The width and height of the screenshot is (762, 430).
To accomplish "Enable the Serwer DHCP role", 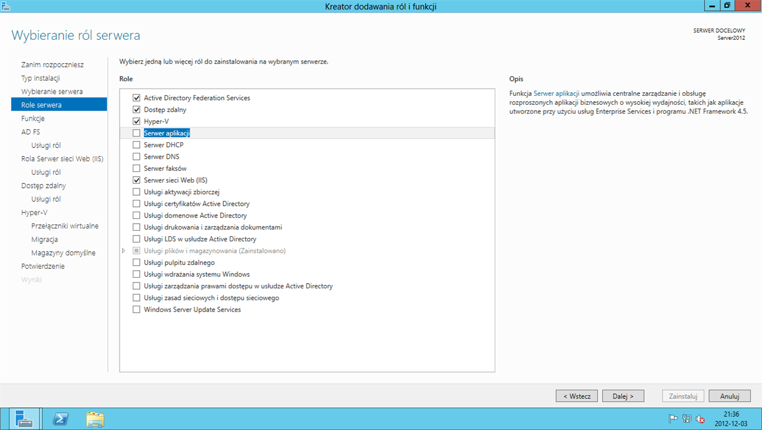I will 136,145.
